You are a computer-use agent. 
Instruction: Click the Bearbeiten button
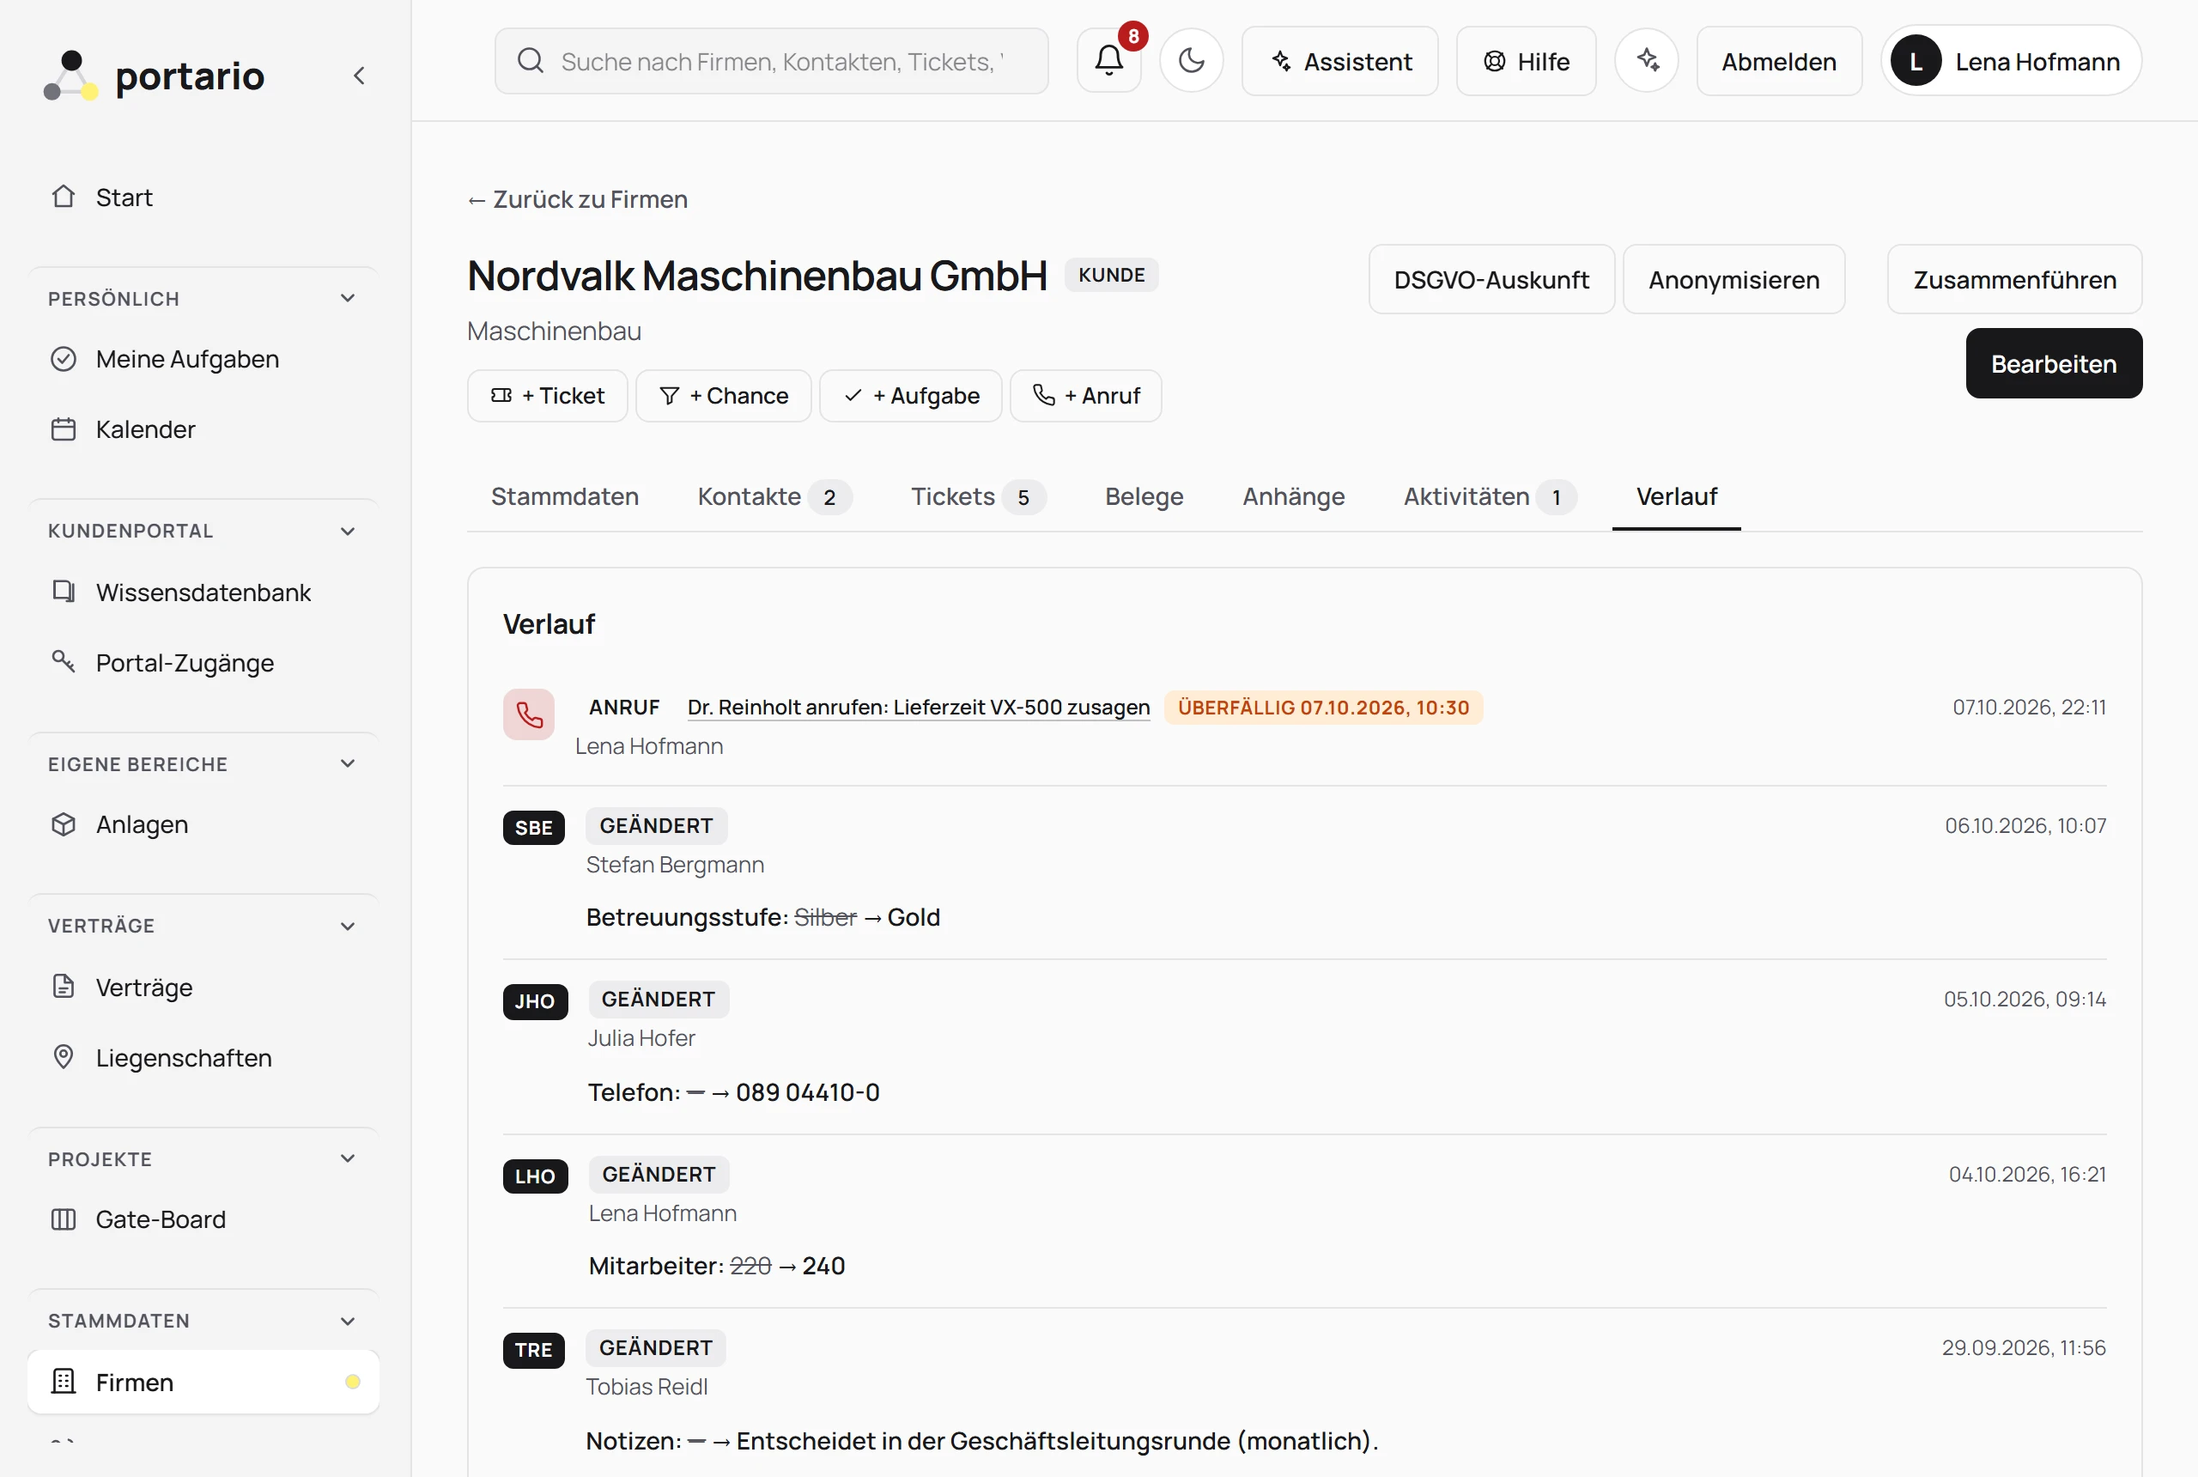coord(2053,363)
